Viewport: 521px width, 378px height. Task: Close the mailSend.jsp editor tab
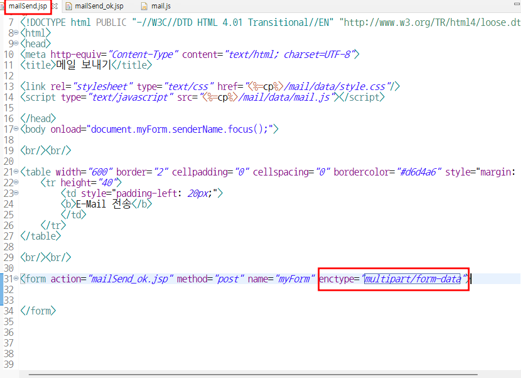(55, 6)
